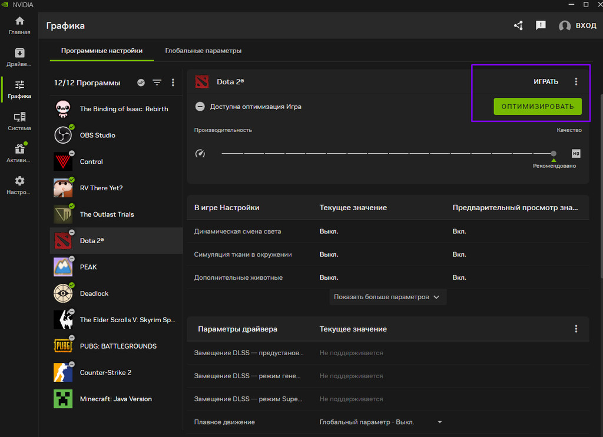Viewport: 603px width, 437px height.
Task: Select the Графика sidebar item
Action: click(19, 90)
